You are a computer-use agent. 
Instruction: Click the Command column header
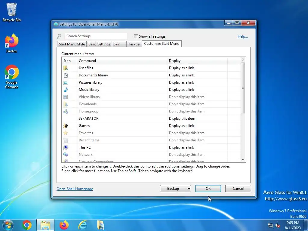tap(122, 61)
